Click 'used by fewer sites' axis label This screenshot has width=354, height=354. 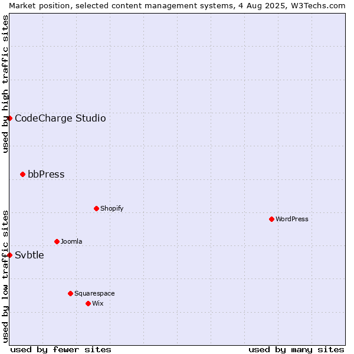[61, 350]
